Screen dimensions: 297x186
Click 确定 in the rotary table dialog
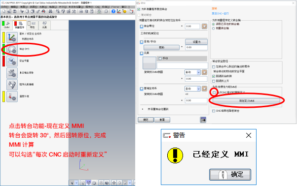pyautogui.click(x=146, y=120)
